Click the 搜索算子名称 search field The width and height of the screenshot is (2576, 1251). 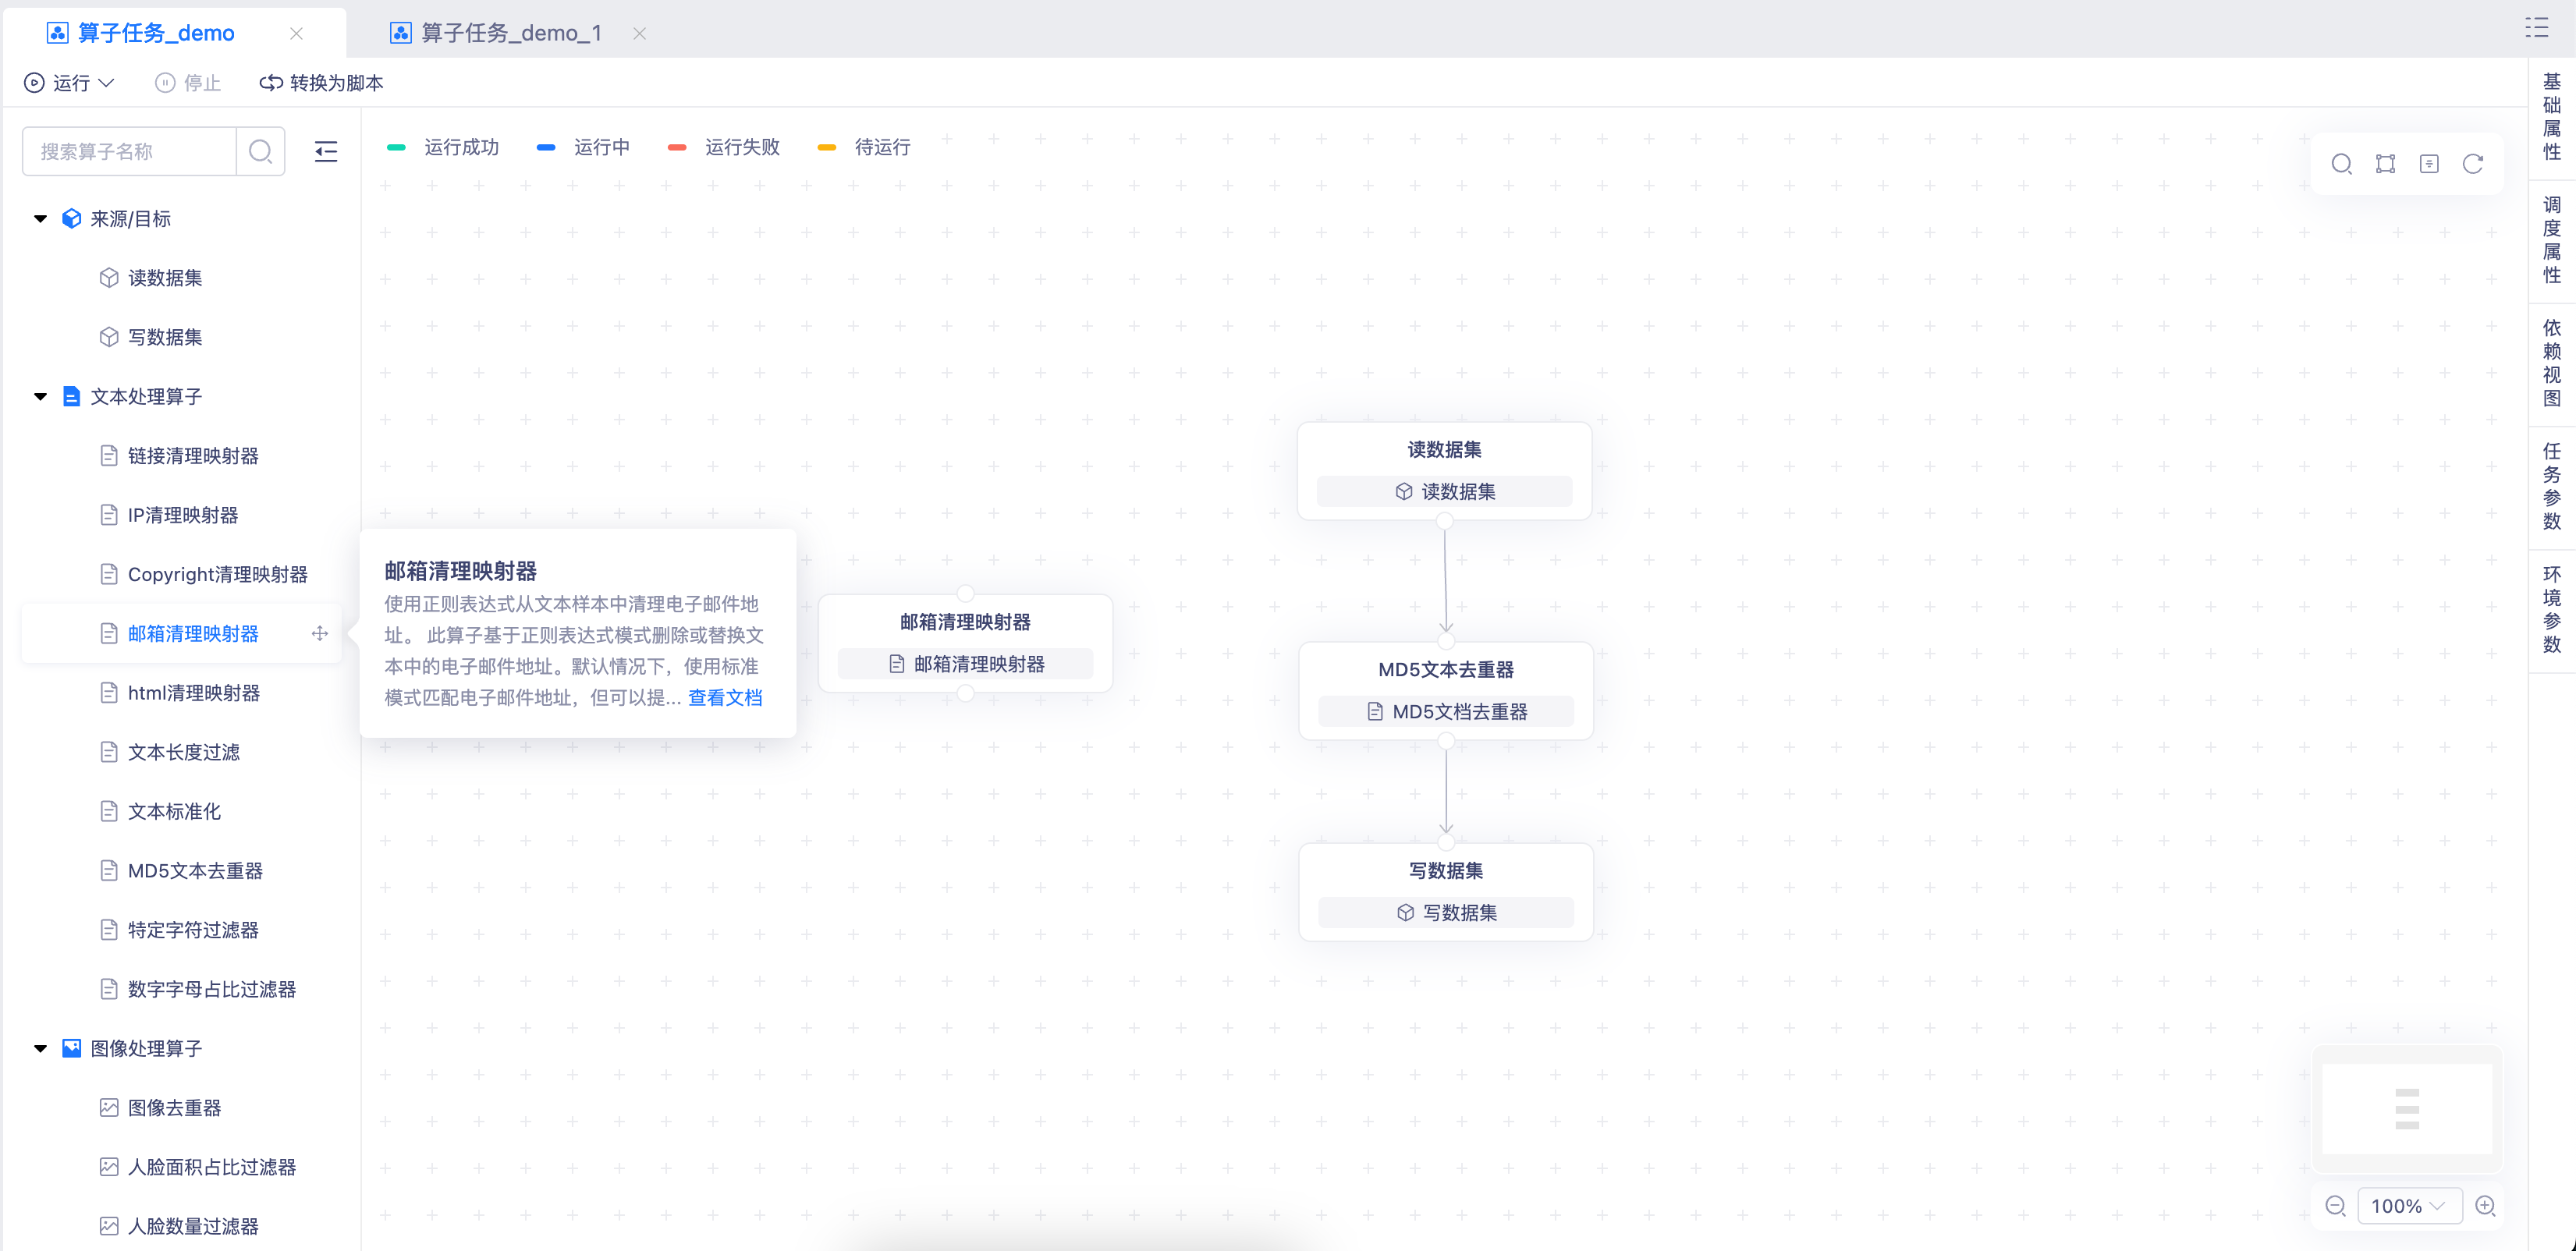130,151
